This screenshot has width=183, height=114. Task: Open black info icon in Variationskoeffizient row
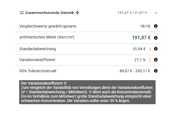156,60
